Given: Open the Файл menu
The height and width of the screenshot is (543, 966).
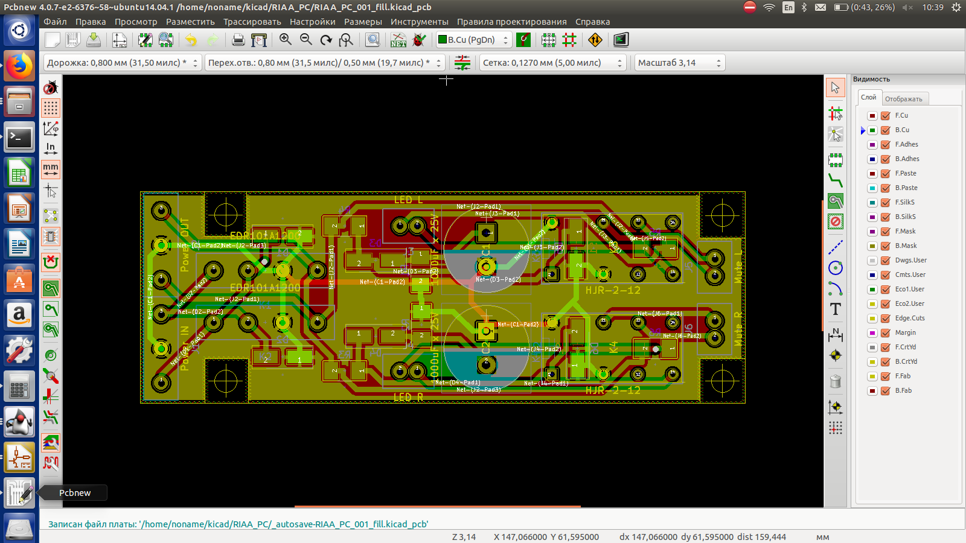Looking at the screenshot, I should [55, 22].
